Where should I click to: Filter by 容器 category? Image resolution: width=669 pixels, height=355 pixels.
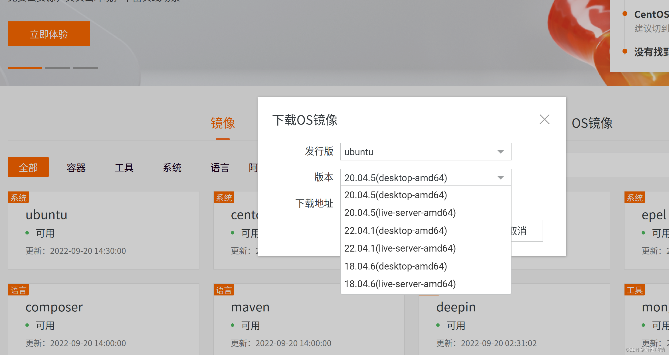(x=76, y=168)
